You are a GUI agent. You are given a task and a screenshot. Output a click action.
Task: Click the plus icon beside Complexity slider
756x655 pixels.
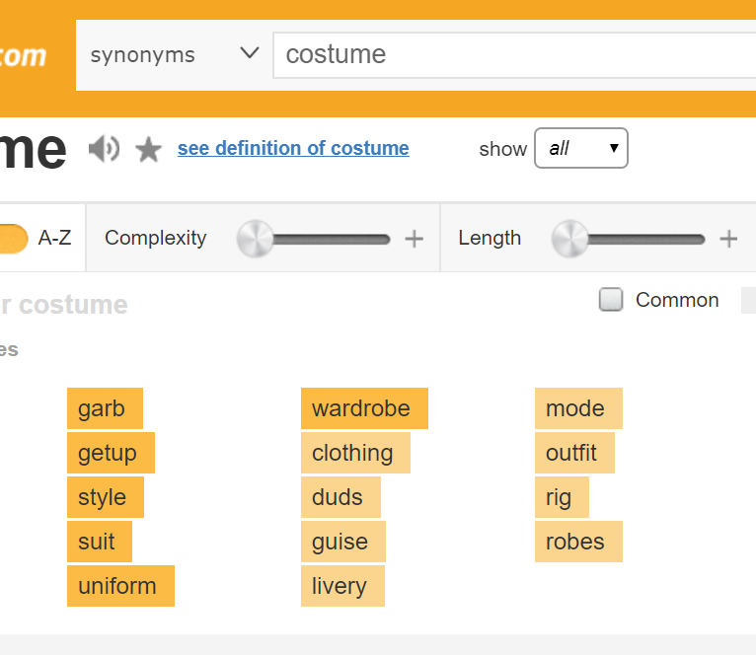pos(415,239)
